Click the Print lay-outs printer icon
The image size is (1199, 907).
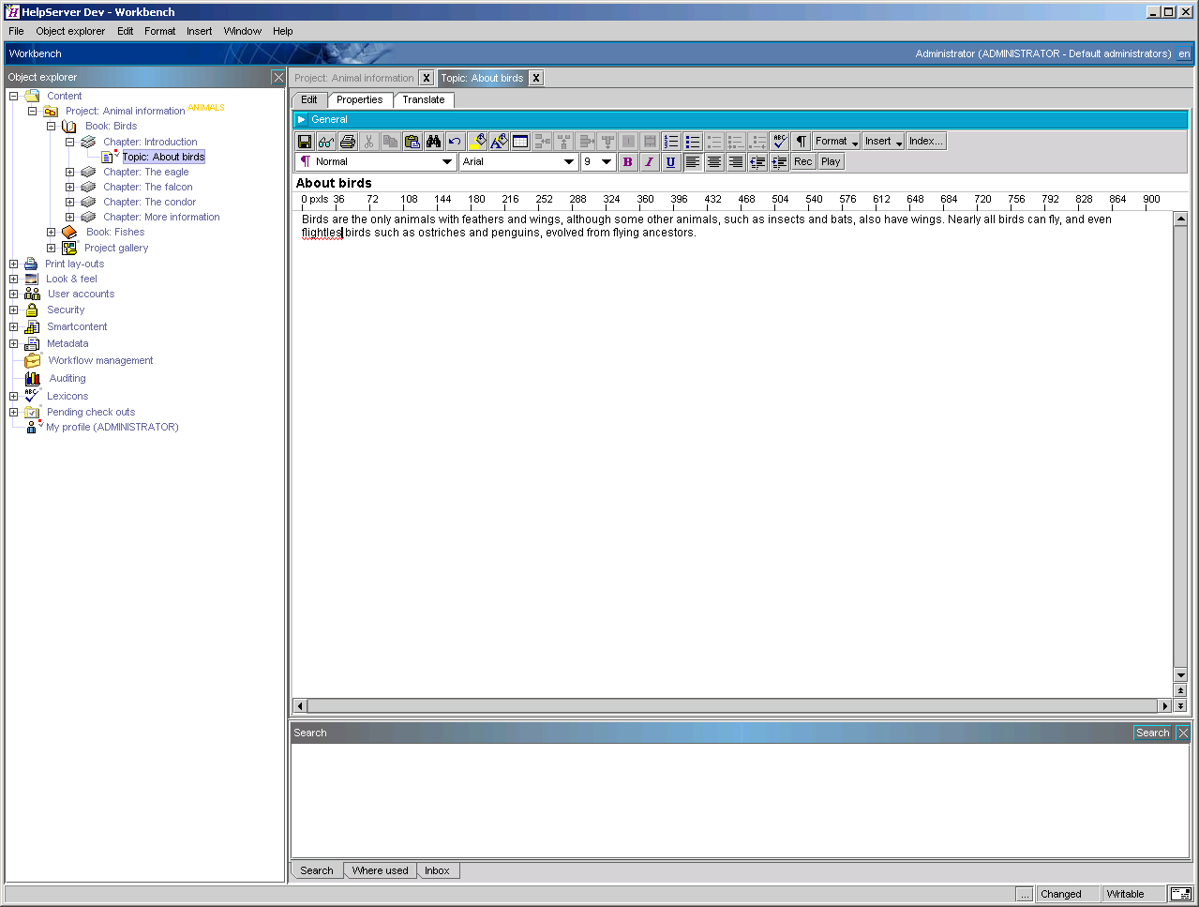pos(31,264)
